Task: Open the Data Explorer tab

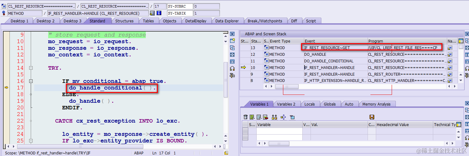Action: tap(227, 21)
